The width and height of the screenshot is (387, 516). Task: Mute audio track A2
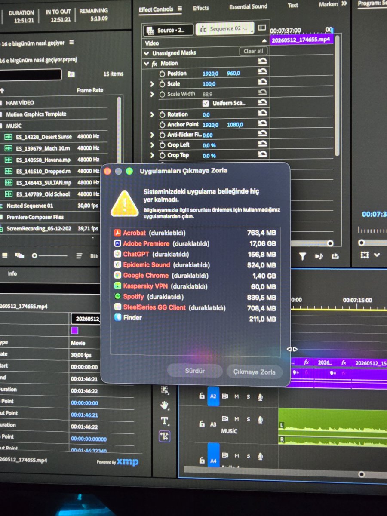(236, 396)
